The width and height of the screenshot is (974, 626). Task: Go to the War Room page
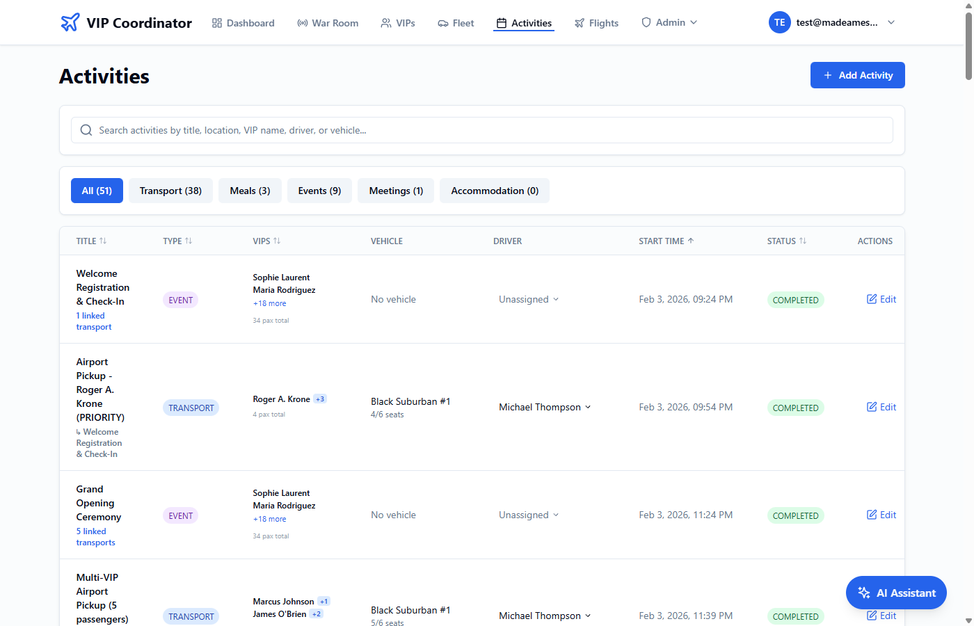(x=328, y=23)
